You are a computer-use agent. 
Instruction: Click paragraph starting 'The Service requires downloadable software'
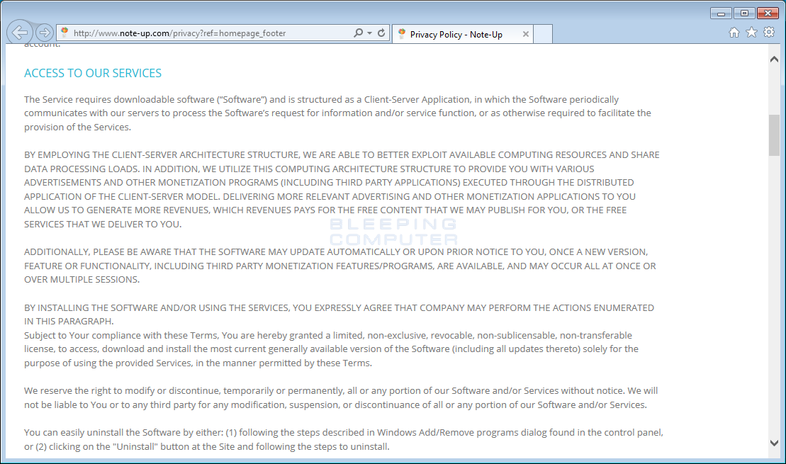click(x=337, y=113)
